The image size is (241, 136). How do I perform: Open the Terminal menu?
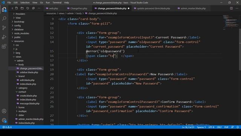tap(57, 3)
